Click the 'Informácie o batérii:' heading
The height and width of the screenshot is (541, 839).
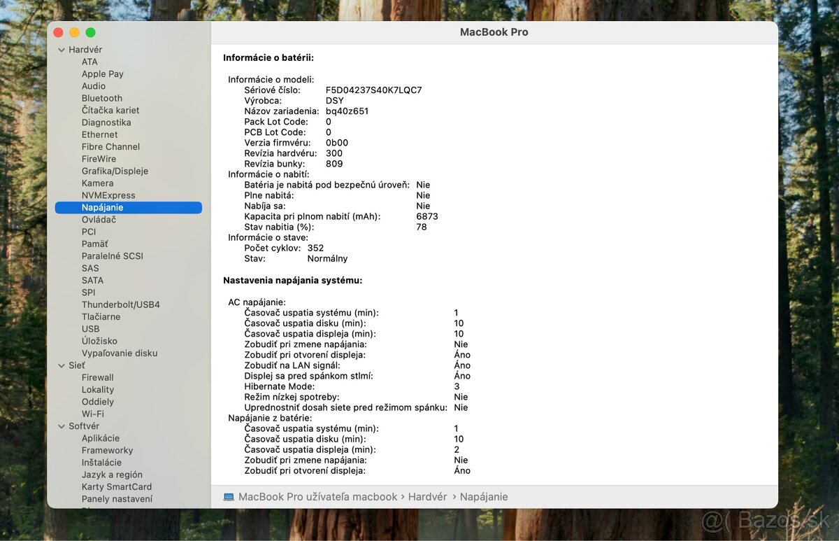pos(268,58)
